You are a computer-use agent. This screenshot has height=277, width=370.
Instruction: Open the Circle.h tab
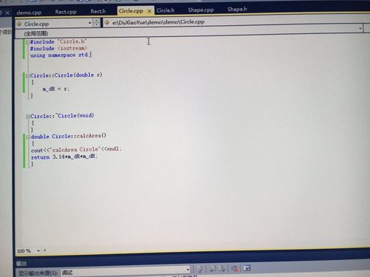pos(165,10)
